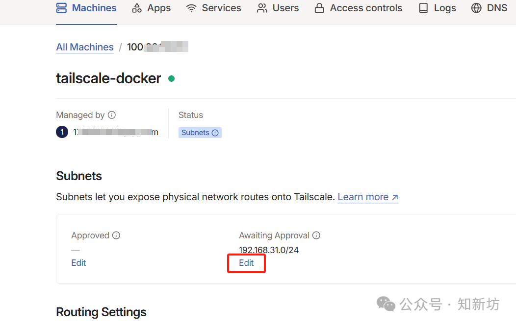
Task: Click the Access controls lock icon
Action: click(319, 8)
